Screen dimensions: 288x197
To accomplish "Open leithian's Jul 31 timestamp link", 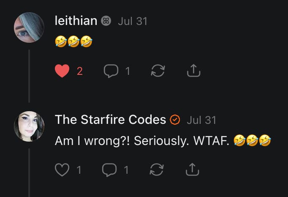I will 133,21.
